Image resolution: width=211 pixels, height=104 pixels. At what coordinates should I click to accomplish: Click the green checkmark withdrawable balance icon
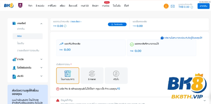(132, 44)
